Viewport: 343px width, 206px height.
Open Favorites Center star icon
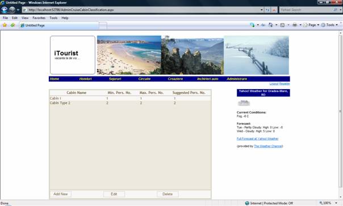(x=5, y=25)
